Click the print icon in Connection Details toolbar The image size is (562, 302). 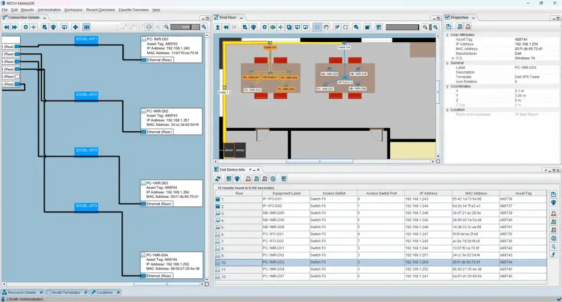pyautogui.click(x=53, y=26)
